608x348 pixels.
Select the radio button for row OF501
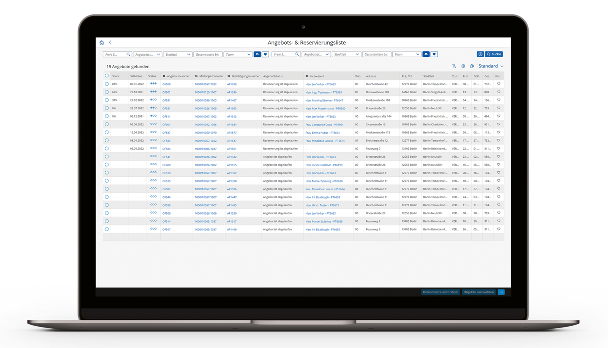[107, 92]
